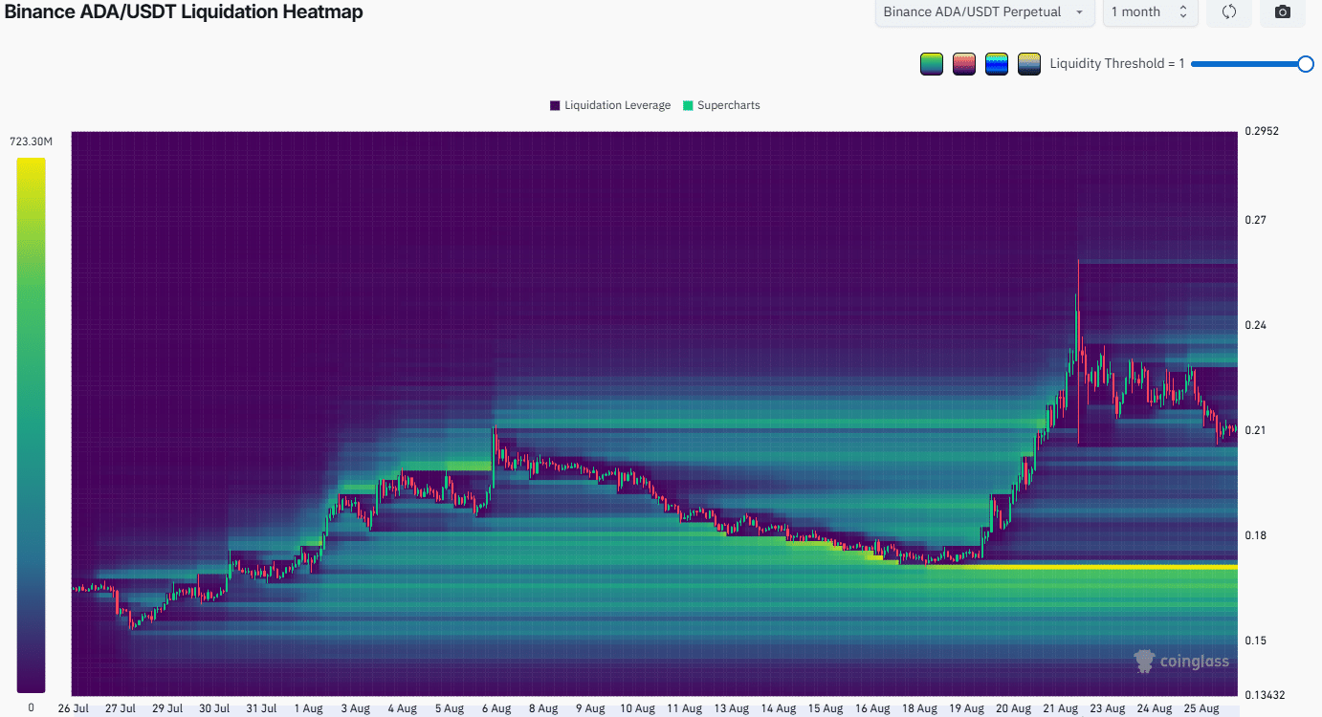Click the bright yellow liquidation band
Screen dimensions: 1322x717
(1082, 567)
